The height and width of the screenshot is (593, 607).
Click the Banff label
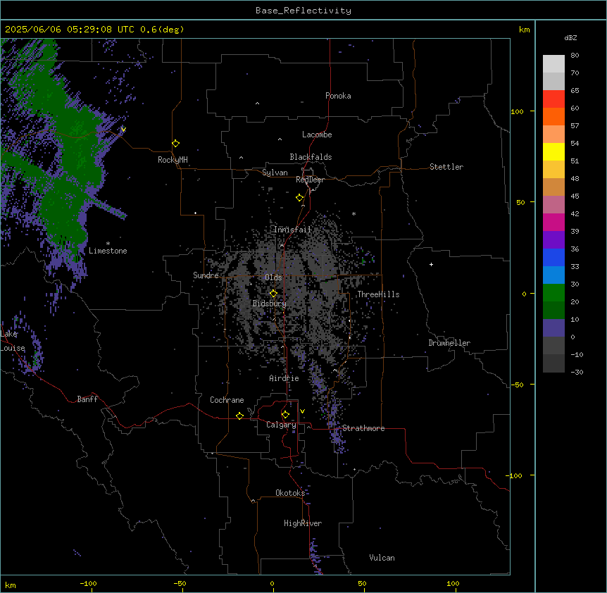click(x=87, y=399)
